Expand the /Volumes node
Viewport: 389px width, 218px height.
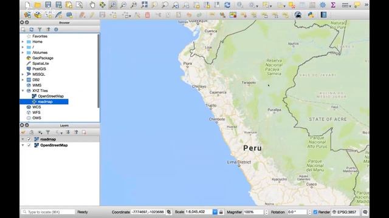pyautogui.click(x=23, y=53)
